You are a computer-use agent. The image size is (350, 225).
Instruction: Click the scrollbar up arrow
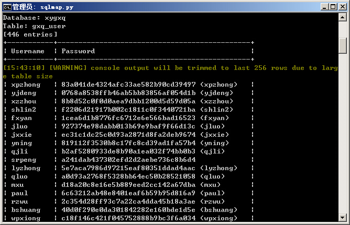pos(343,17)
